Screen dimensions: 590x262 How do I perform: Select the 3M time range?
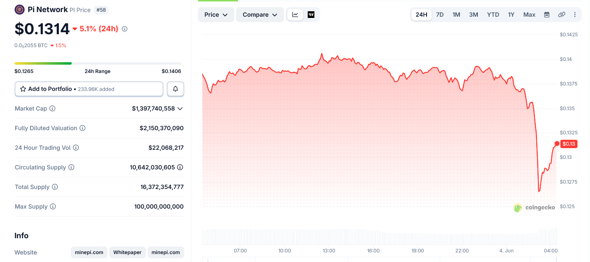(474, 15)
